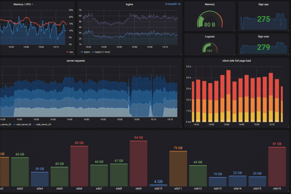Click '15:00' on the server requests time axis
The height and width of the screenshot is (194, 291).
[120, 119]
